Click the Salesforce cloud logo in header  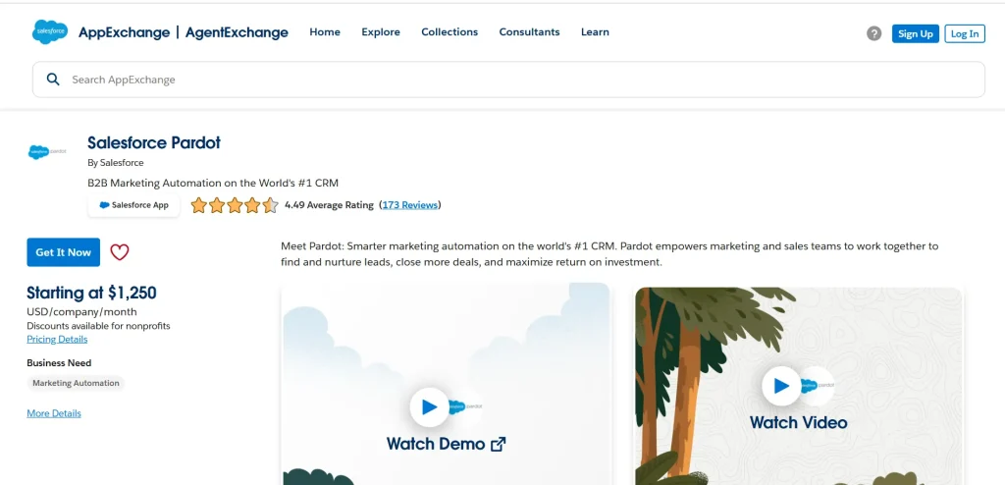pos(49,32)
